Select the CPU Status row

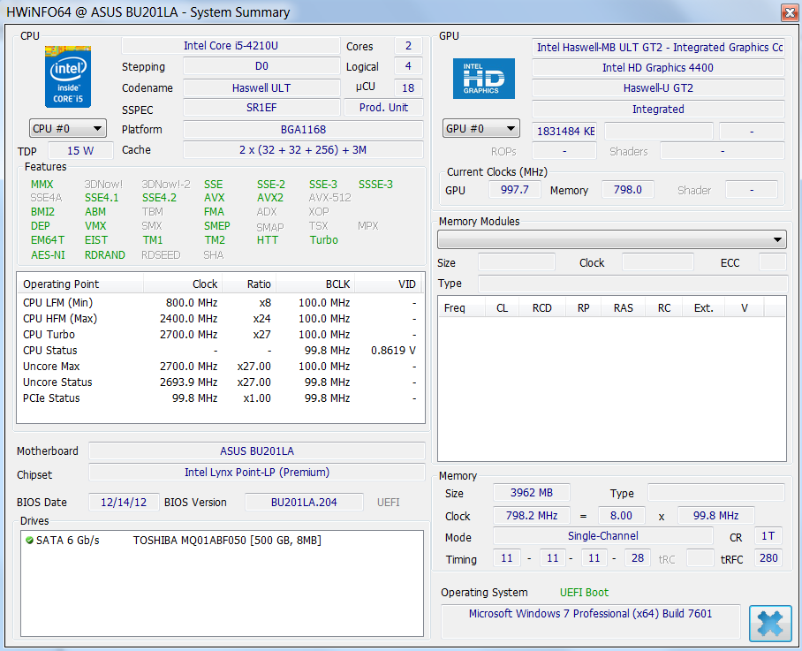click(x=220, y=351)
